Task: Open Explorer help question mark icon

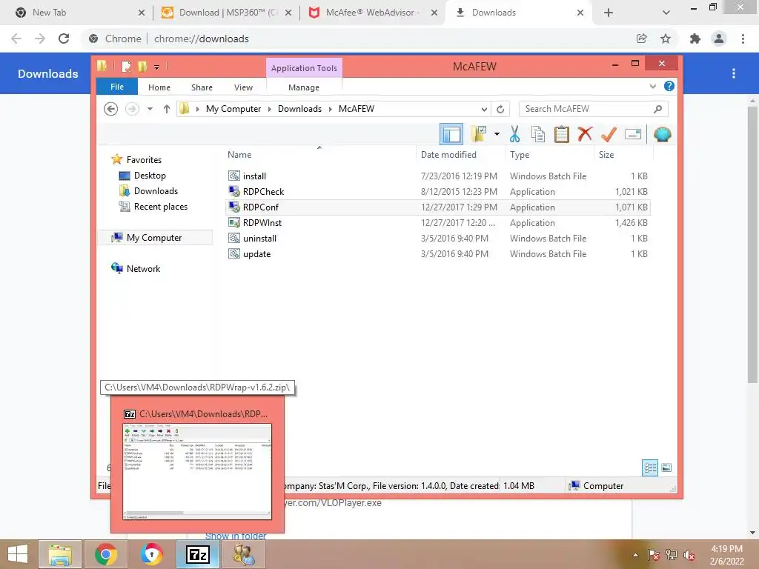Action: 669,86
